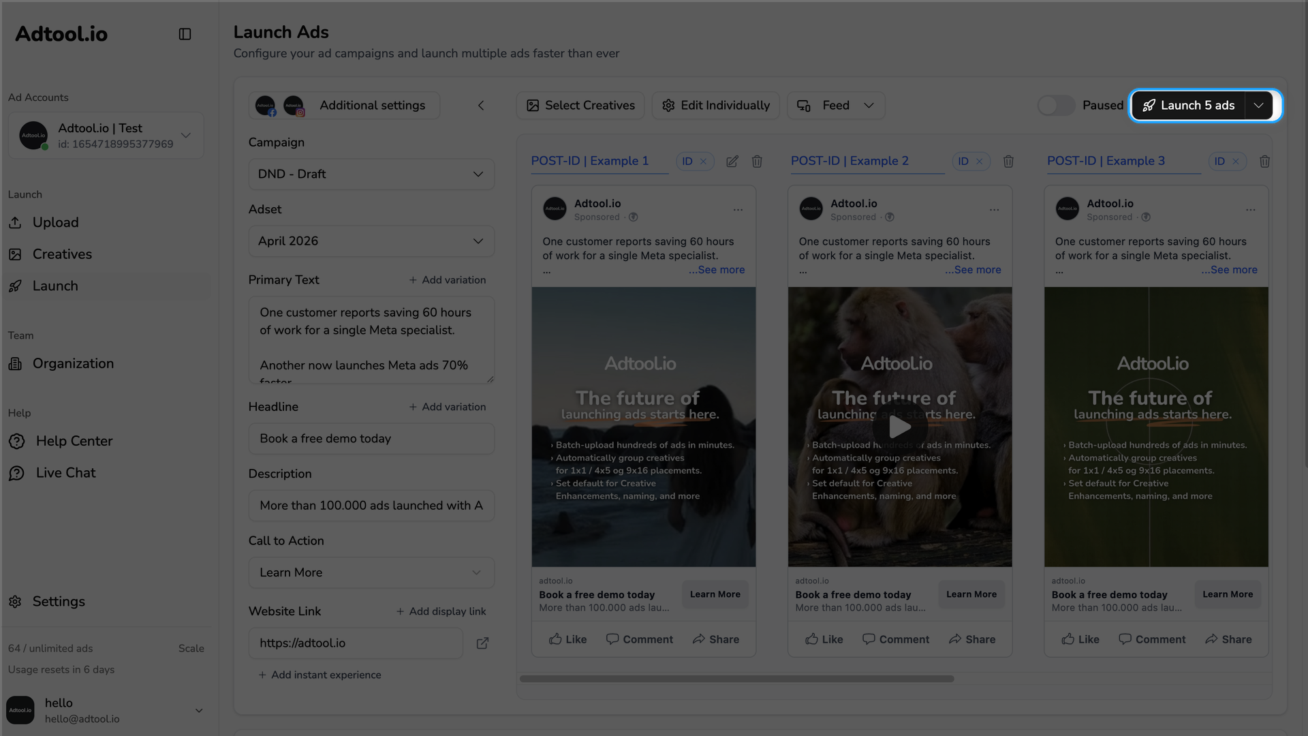This screenshot has width=1308, height=736.
Task: Collapse the settings panel with the left chevron
Action: point(481,106)
